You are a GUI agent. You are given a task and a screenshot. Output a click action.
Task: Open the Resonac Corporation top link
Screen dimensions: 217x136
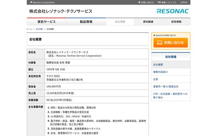(x=44, y=2)
